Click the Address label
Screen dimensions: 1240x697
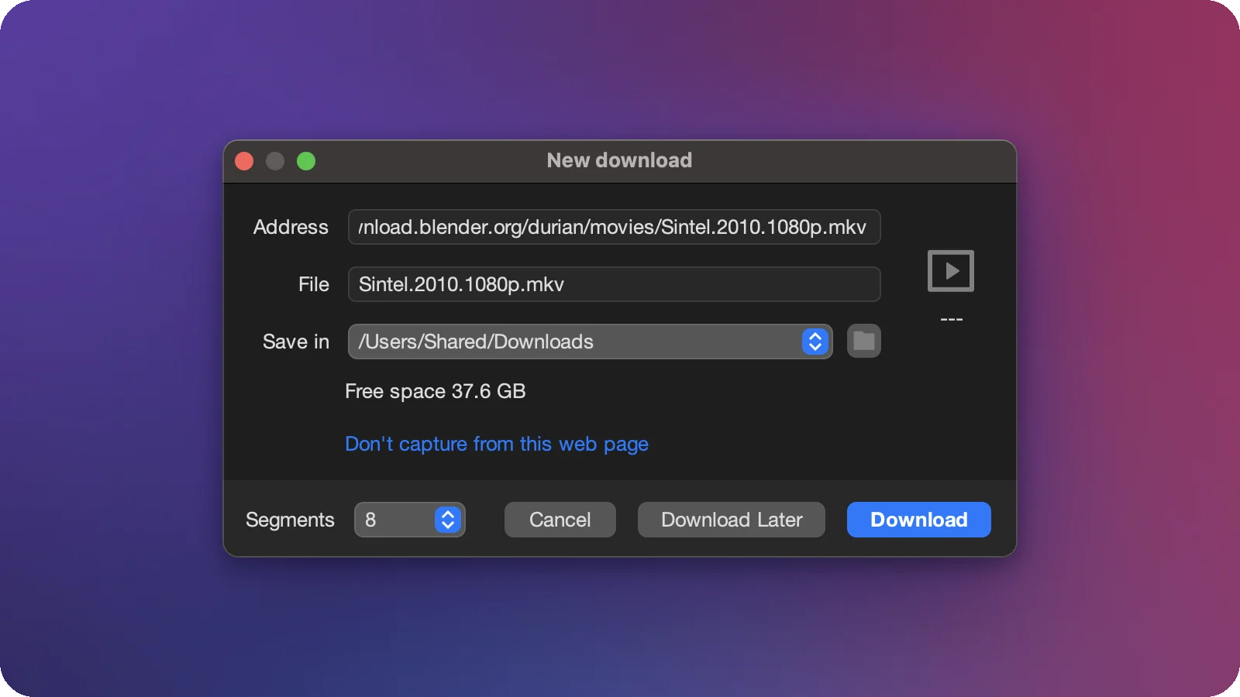coord(291,227)
